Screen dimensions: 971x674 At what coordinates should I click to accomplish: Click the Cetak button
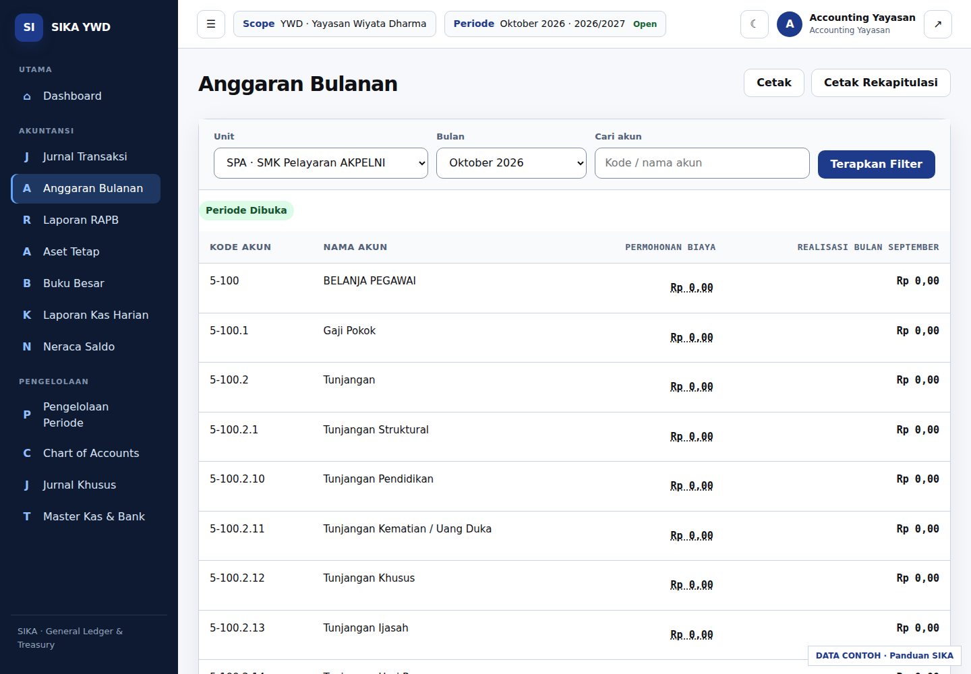click(x=774, y=83)
